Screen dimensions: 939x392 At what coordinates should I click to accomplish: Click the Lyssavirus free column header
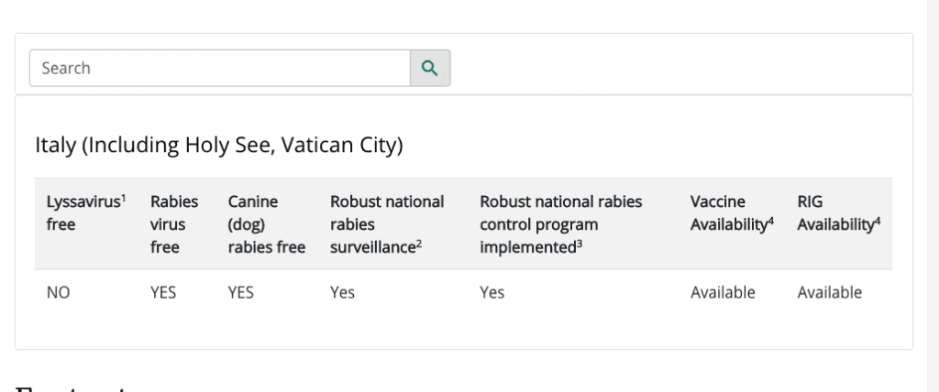[86, 212]
